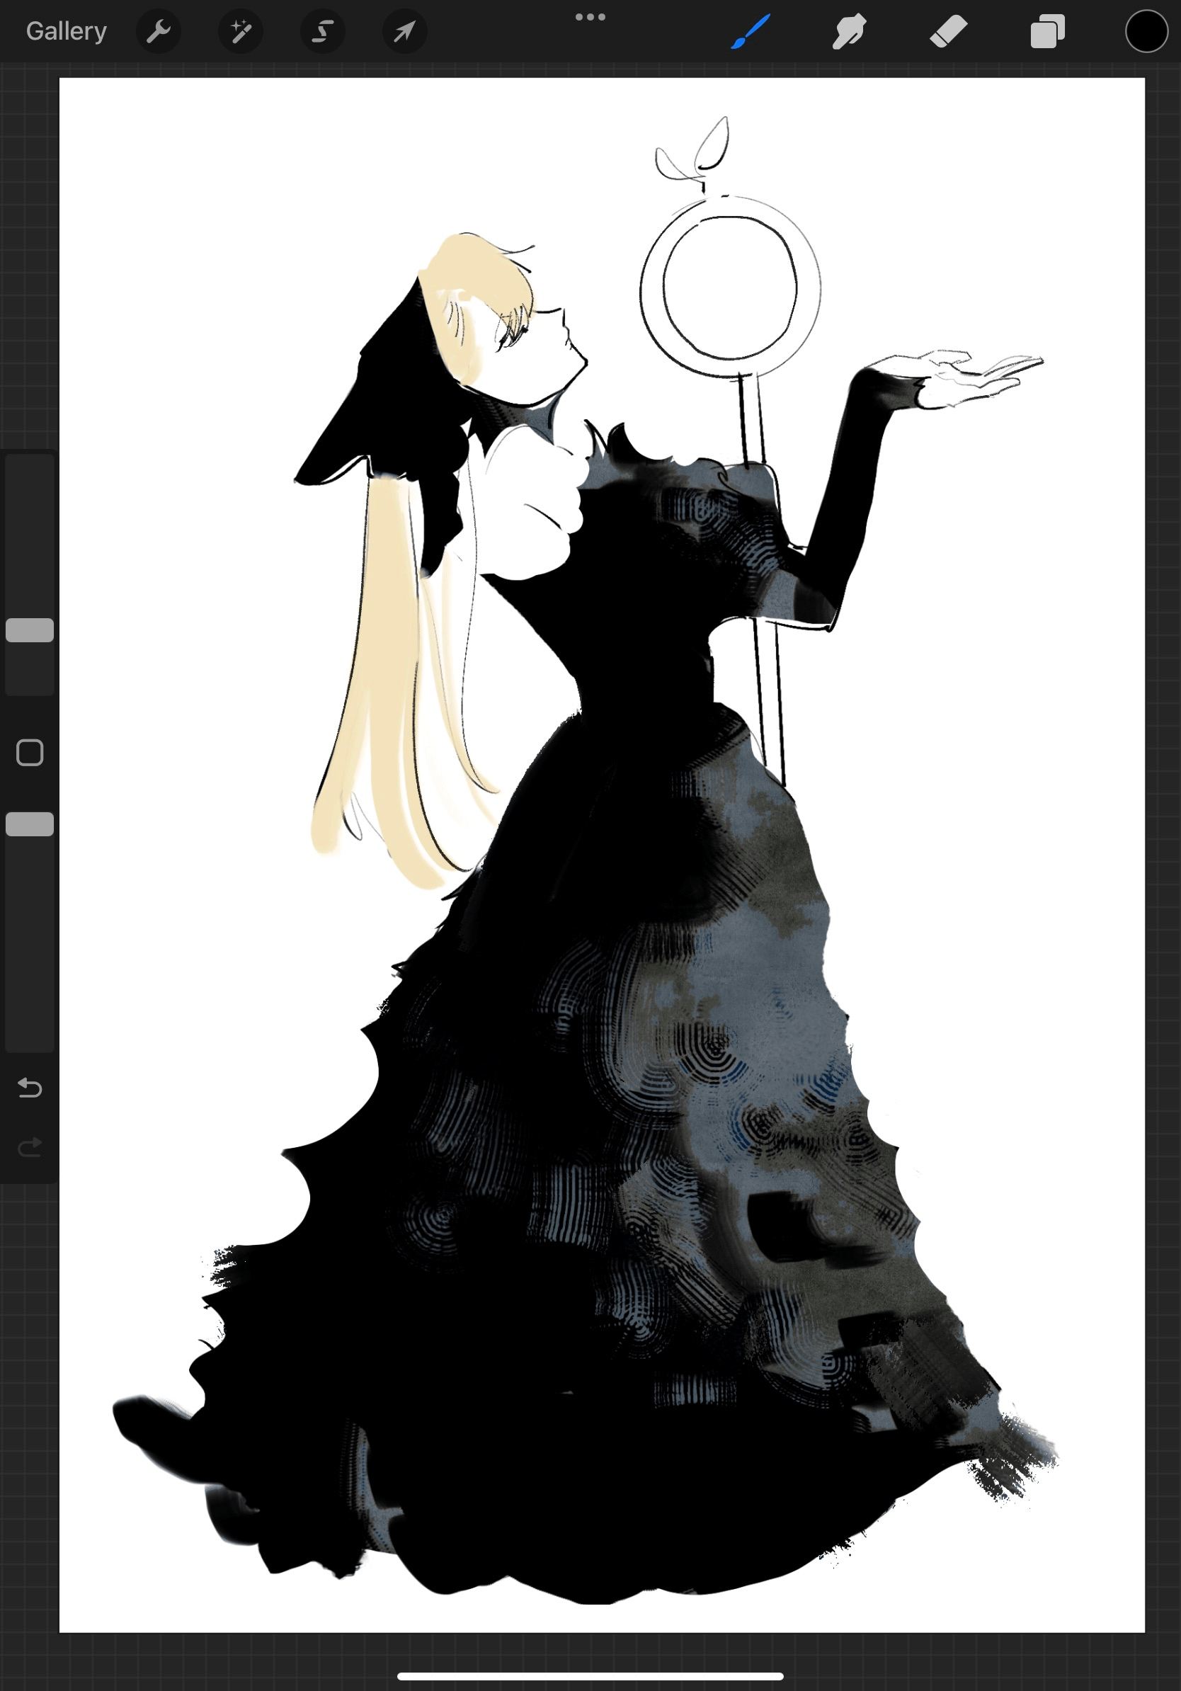Viewport: 1181px width, 1691px height.
Task: Tap the three-dot menu at top center
Action: tap(590, 17)
